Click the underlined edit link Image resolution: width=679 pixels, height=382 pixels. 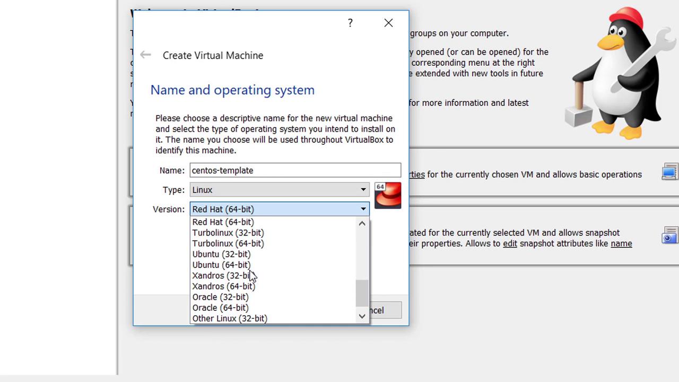point(510,244)
